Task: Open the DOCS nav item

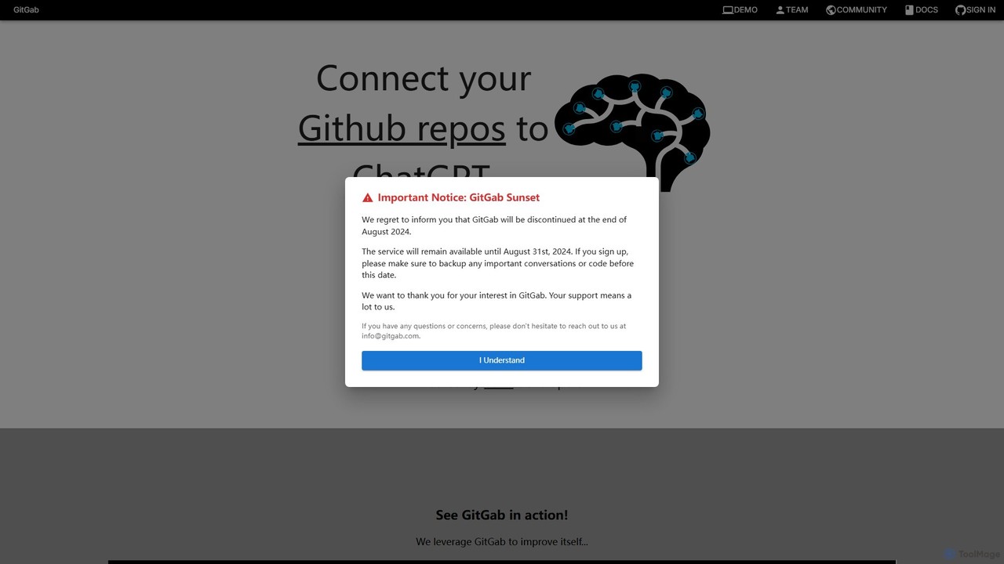Action: (x=921, y=10)
